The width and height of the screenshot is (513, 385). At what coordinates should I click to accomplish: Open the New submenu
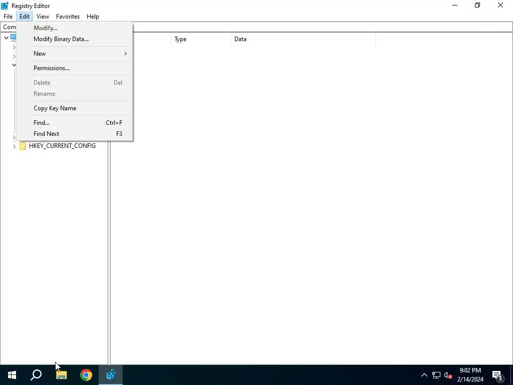[x=75, y=53]
